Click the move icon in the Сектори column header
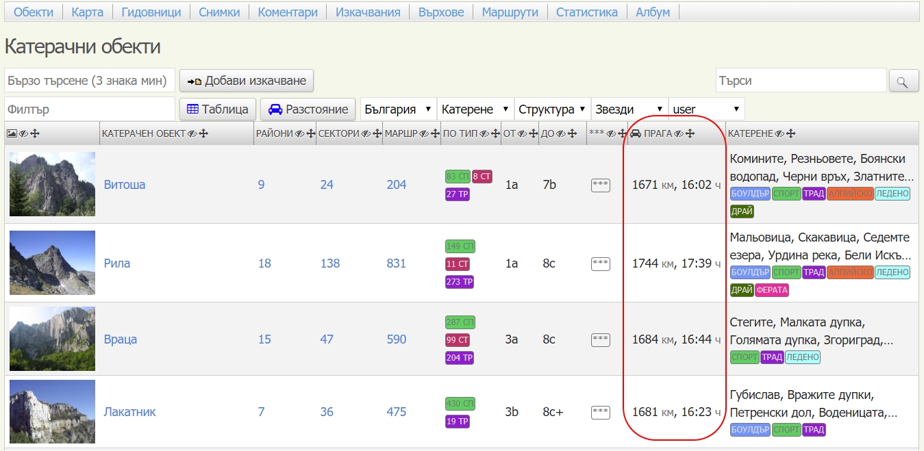 (377, 134)
